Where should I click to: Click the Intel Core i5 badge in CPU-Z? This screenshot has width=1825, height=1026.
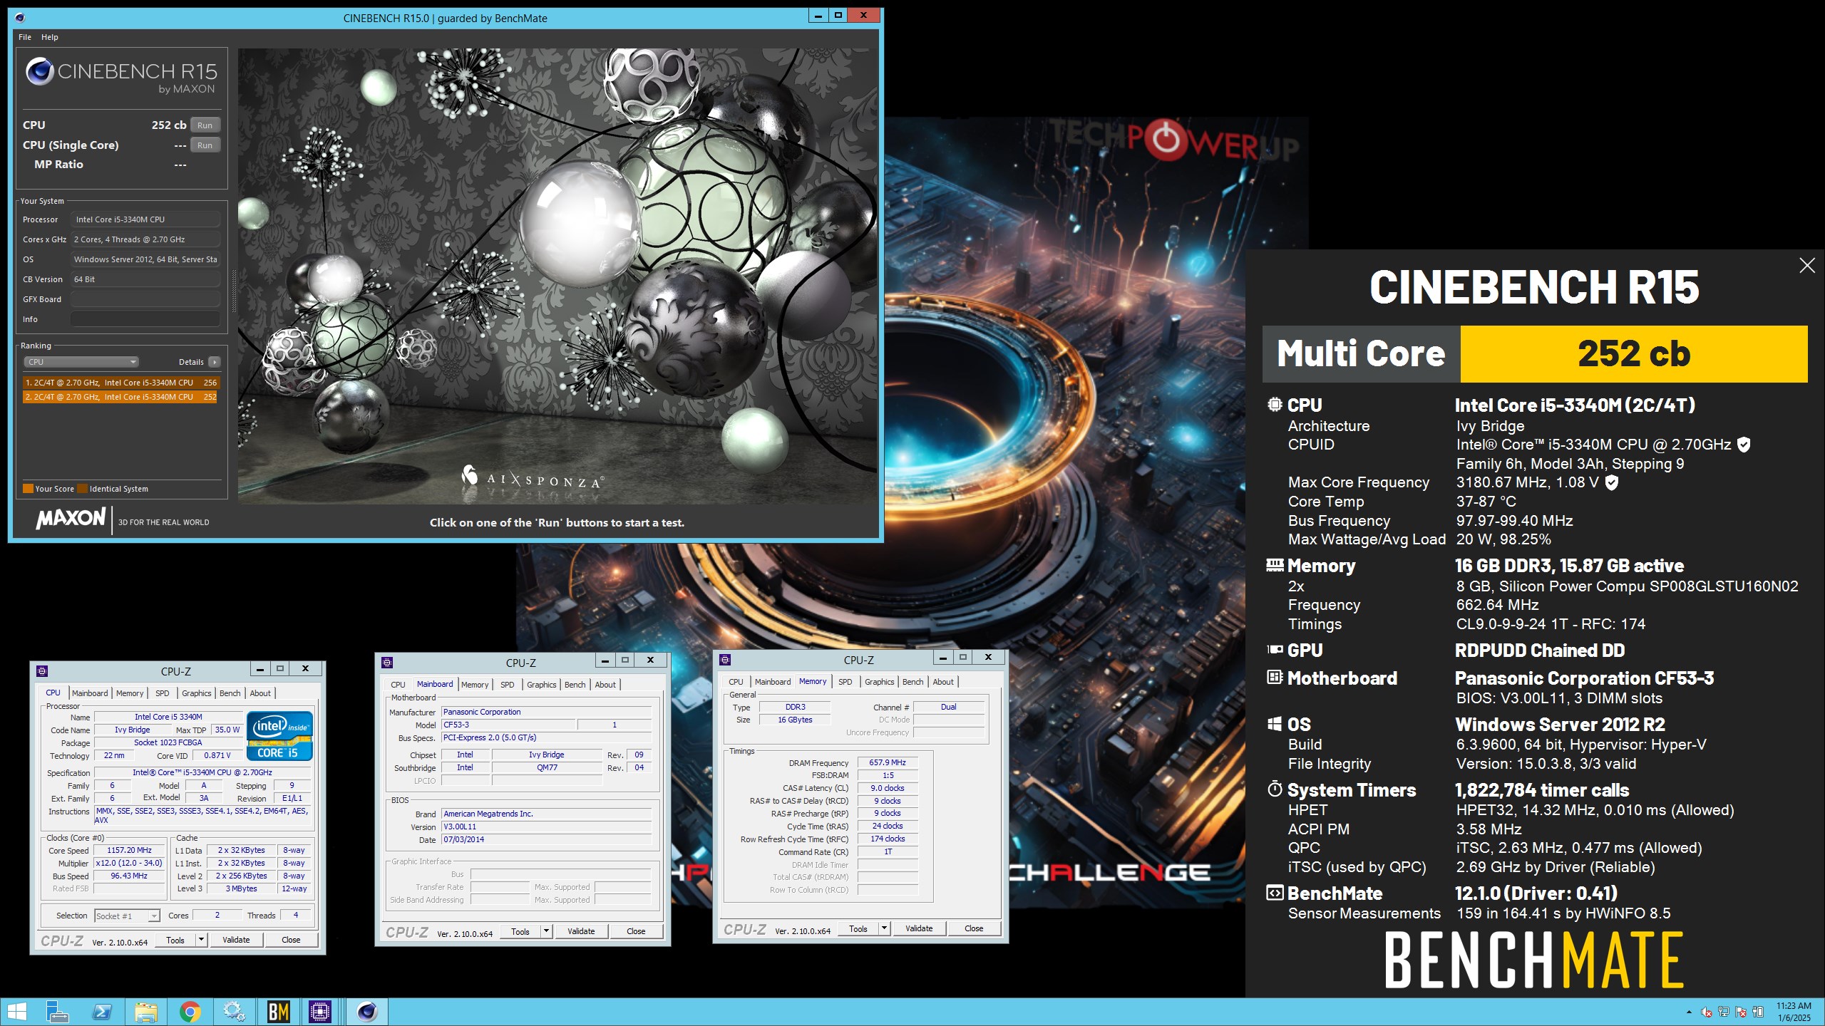click(279, 735)
